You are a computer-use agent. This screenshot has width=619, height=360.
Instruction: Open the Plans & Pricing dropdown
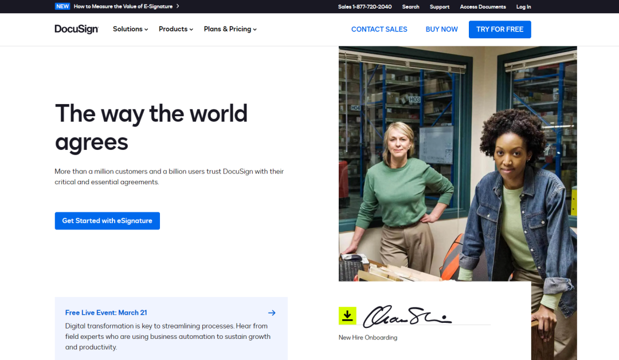[x=230, y=29]
